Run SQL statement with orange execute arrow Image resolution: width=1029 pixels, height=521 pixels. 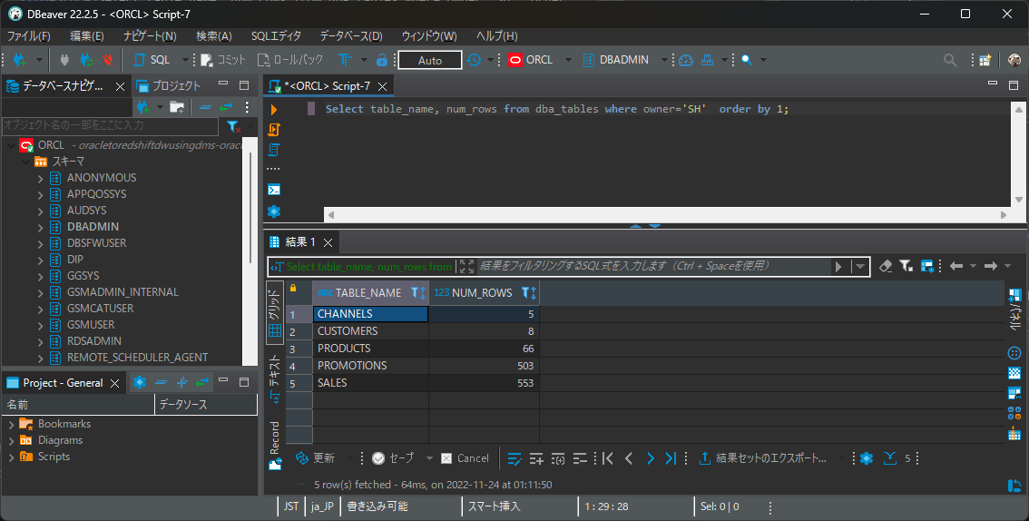(x=274, y=110)
